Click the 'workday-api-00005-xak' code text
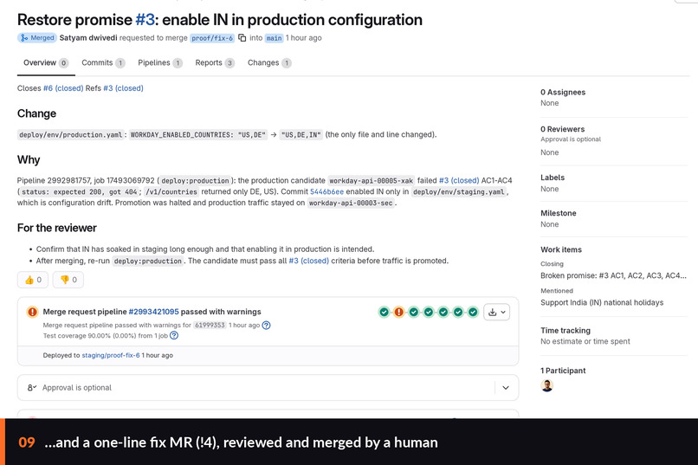Viewport: 698px width, 465px height. pyautogui.click(x=372, y=181)
